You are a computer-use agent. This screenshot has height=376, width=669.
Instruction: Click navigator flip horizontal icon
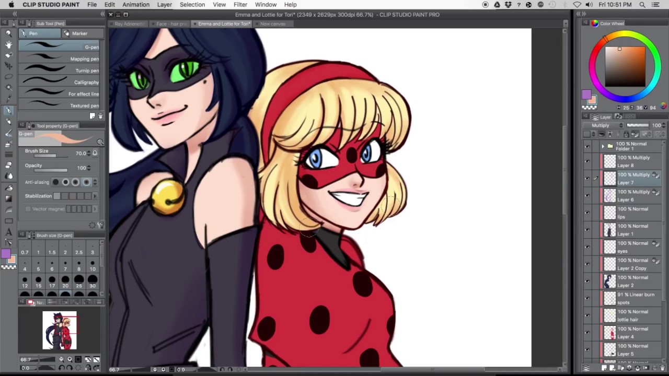pyautogui.click(x=88, y=368)
